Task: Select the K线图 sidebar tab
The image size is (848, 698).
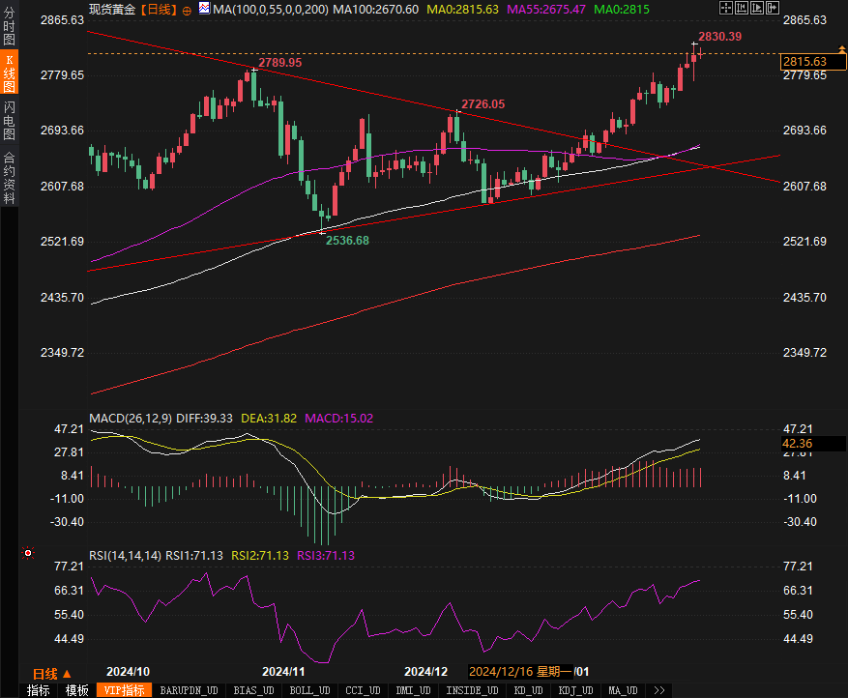Action: coord(10,73)
